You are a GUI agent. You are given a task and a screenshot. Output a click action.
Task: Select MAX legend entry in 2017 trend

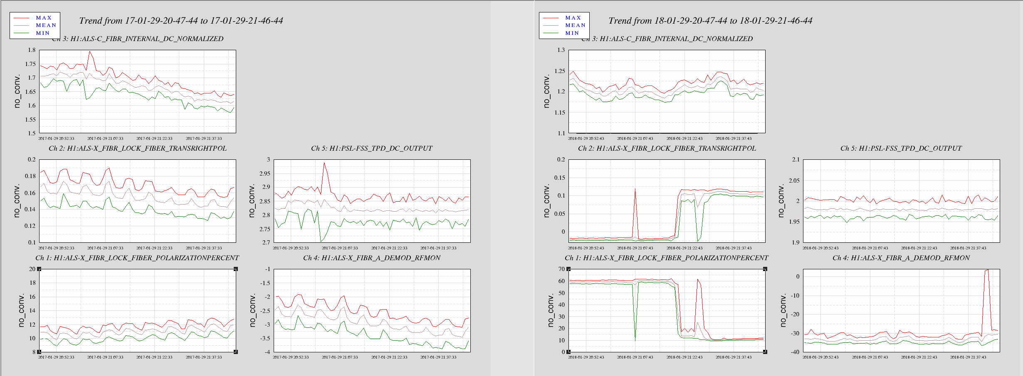44,18
